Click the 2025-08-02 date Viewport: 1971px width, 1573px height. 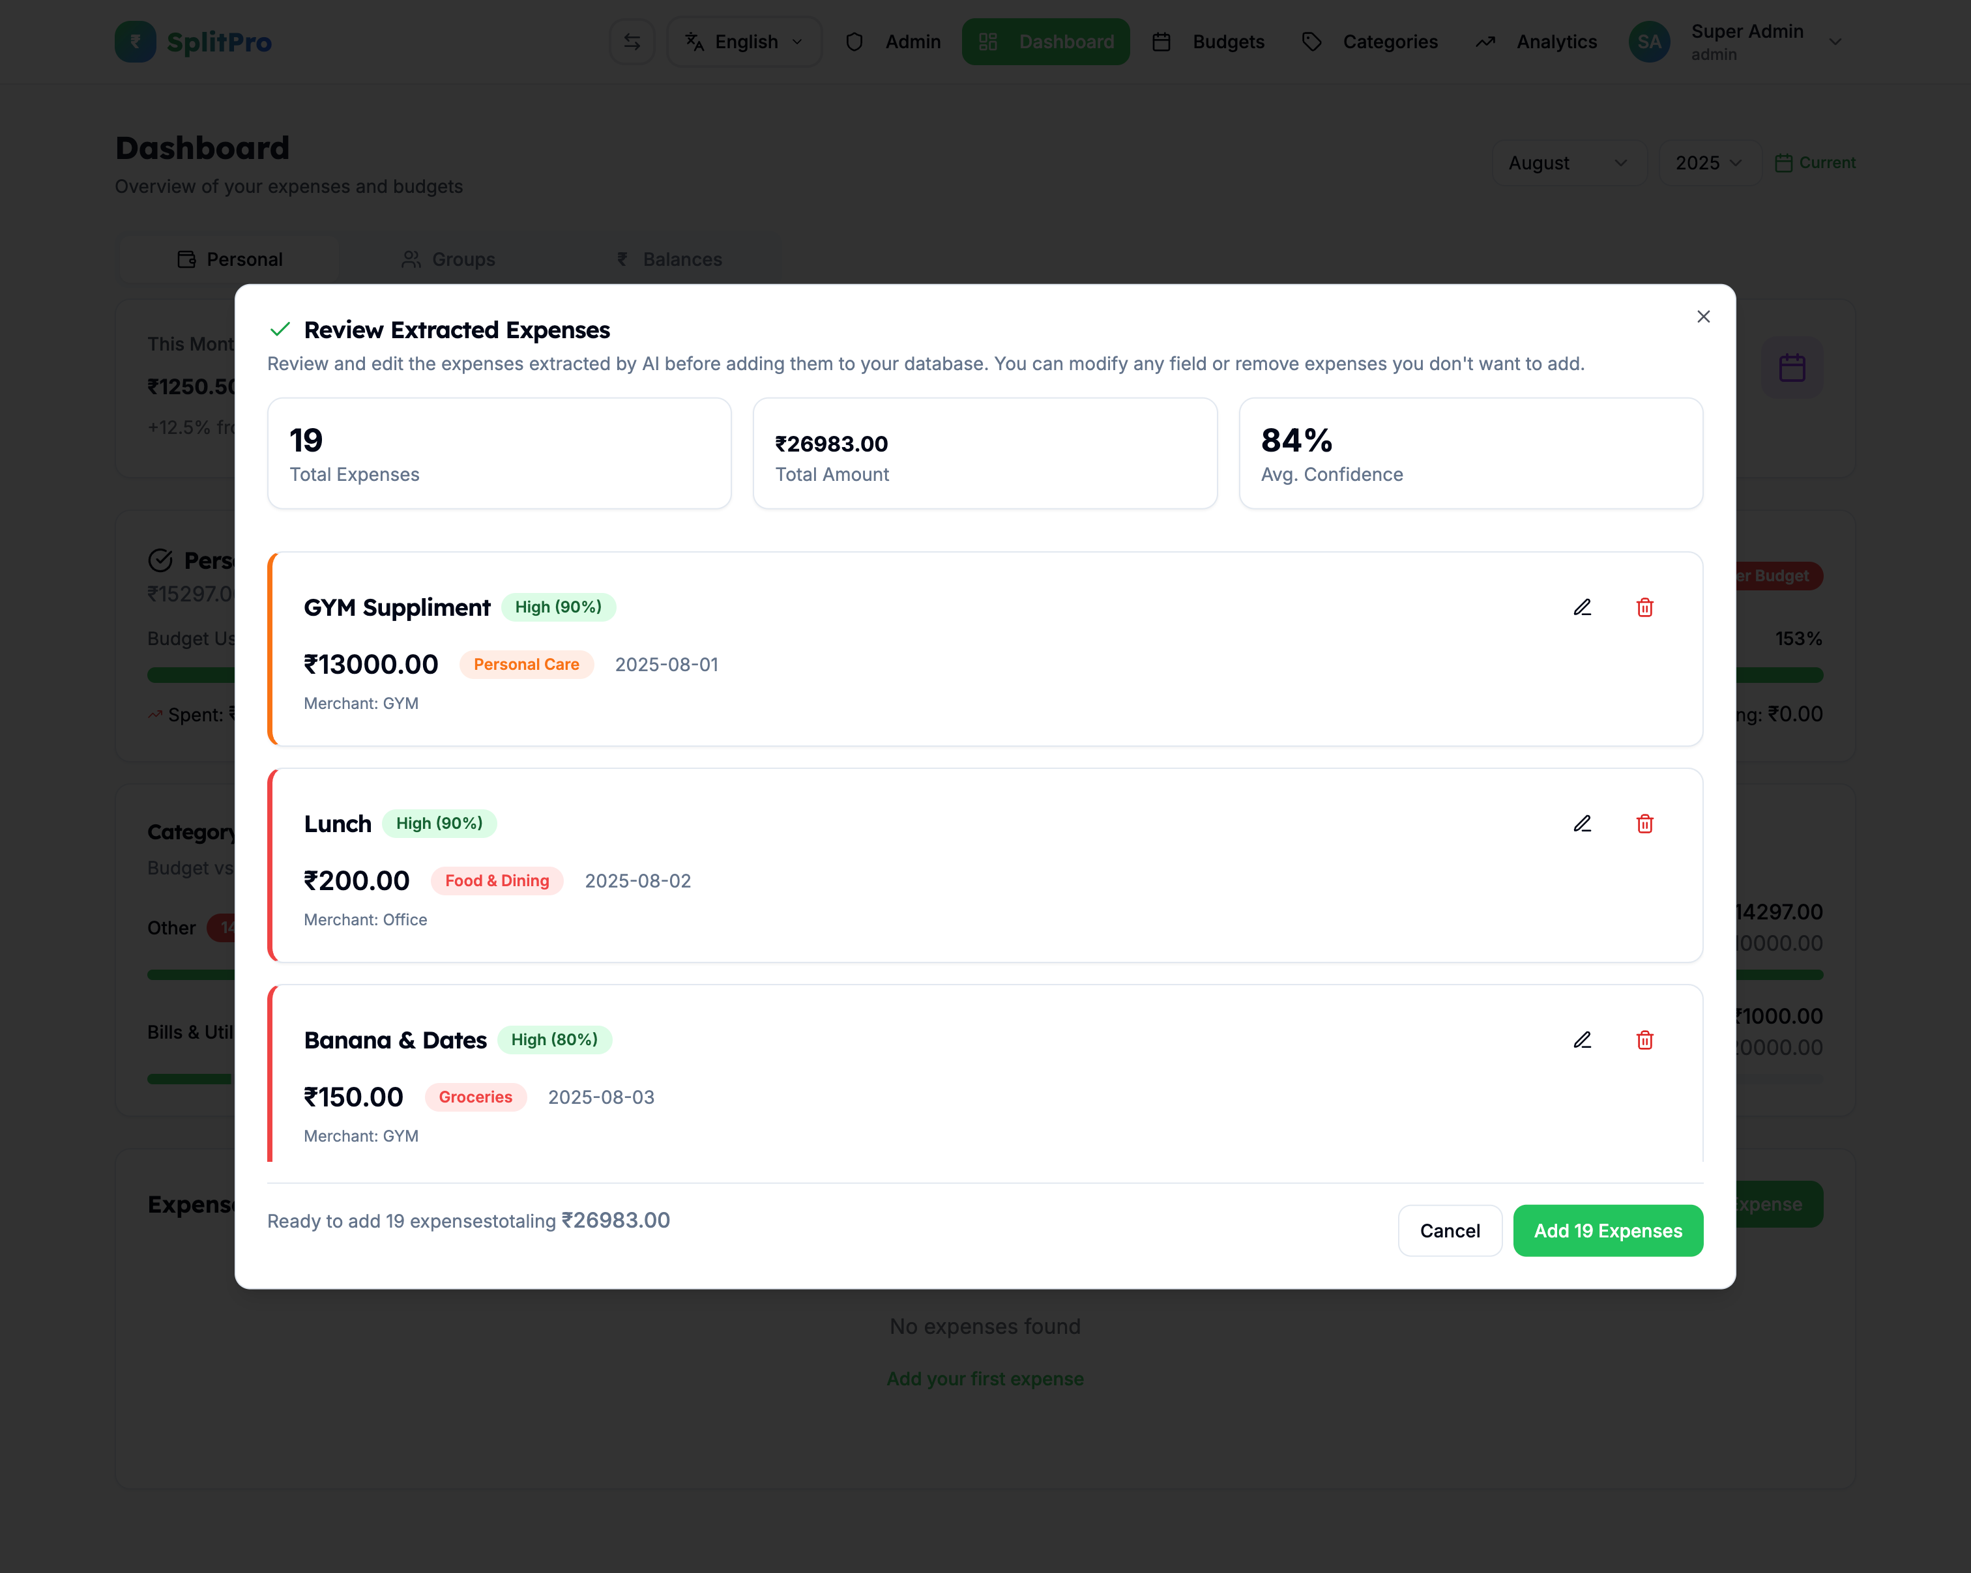(x=637, y=881)
